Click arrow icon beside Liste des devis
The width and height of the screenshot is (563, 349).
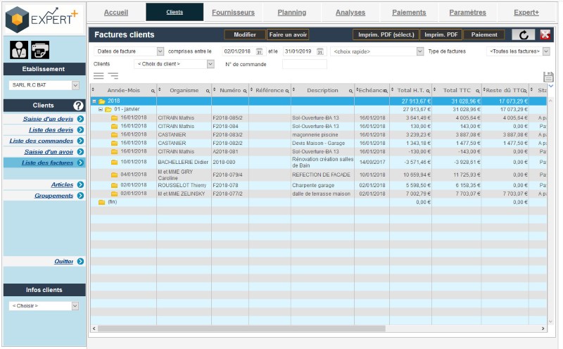point(80,130)
